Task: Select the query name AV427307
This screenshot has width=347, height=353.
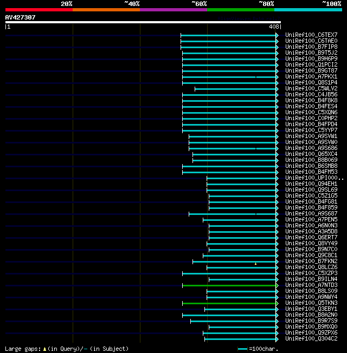Action: coord(20,17)
